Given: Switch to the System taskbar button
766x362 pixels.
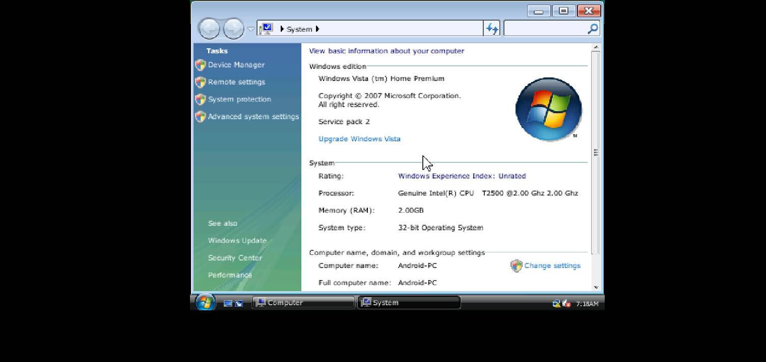Looking at the screenshot, I should 409,303.
